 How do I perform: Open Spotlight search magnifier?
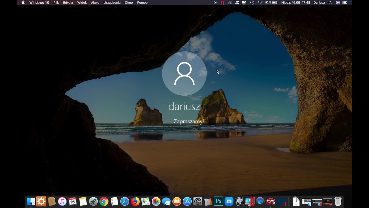coord(330,3)
